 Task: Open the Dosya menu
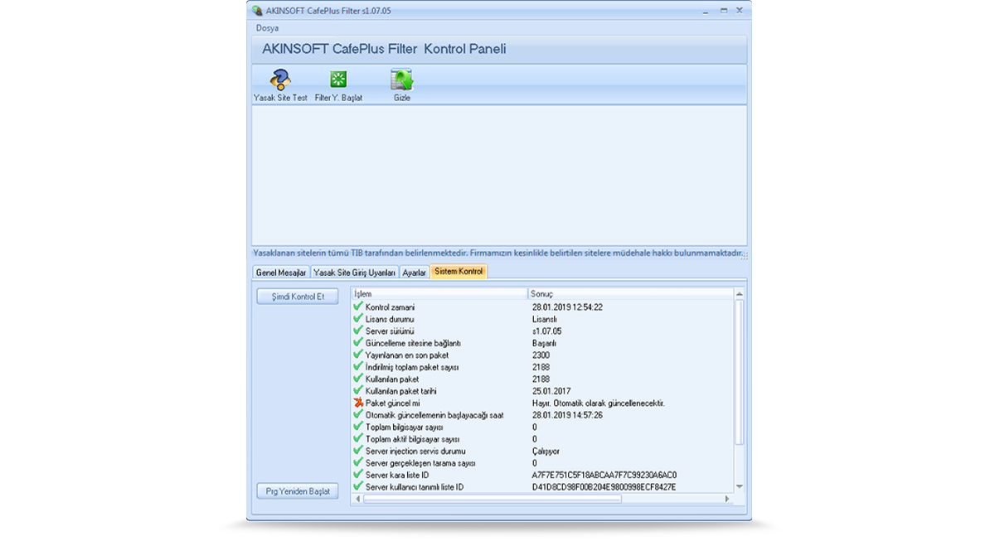point(267,28)
